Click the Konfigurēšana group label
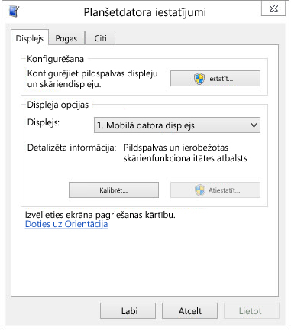Image resolution: width=291 pixels, height=331 pixels. pos(55,59)
